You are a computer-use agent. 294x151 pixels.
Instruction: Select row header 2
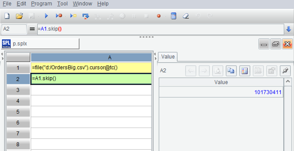point(18,79)
